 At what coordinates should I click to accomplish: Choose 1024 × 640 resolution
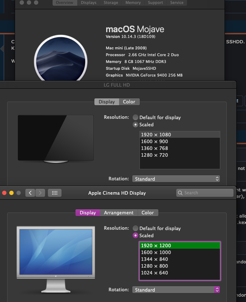(x=180, y=273)
